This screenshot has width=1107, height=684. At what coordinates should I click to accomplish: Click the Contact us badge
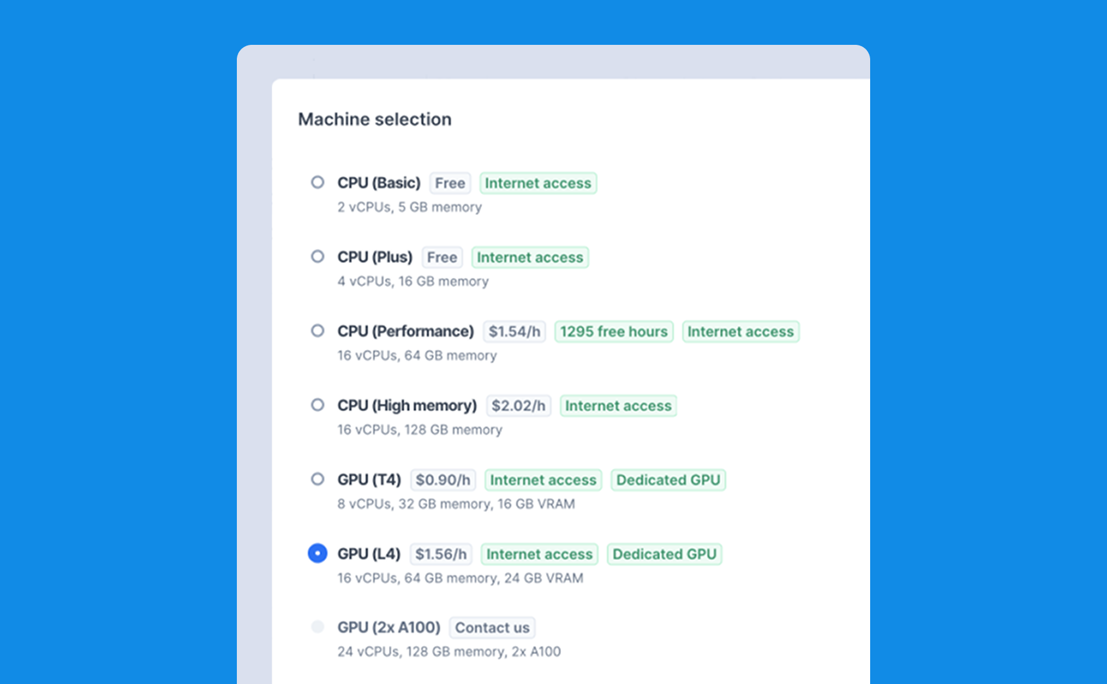(x=492, y=627)
